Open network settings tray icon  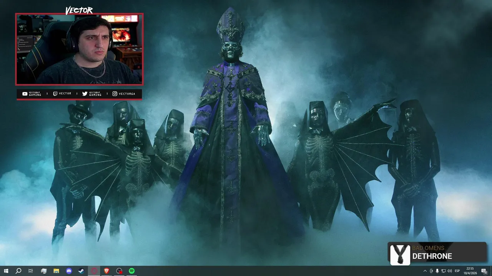coord(444,271)
